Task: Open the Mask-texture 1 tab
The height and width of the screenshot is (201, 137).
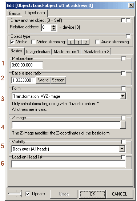Action: point(66,52)
